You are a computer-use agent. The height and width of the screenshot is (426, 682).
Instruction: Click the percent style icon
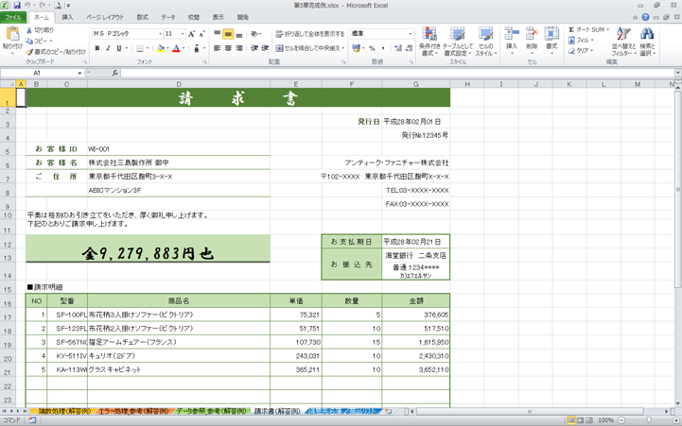coord(372,48)
